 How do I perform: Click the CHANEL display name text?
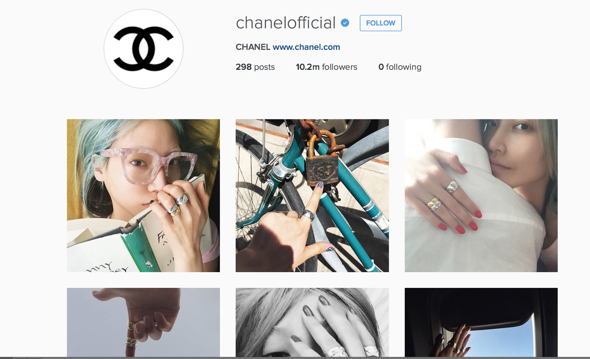[253, 47]
